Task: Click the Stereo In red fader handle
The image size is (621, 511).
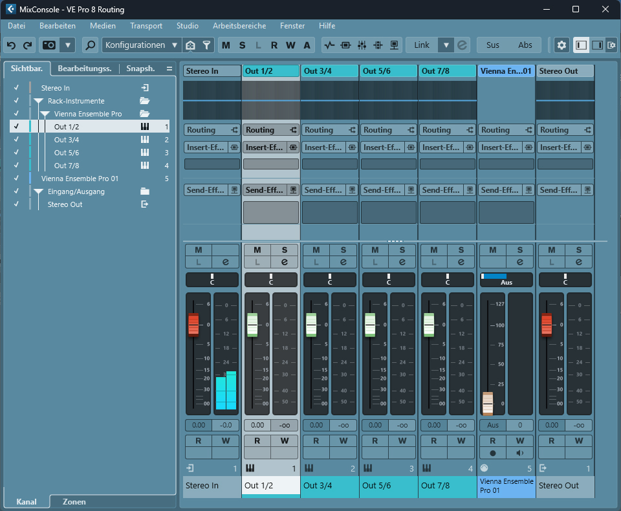Action: click(x=193, y=325)
